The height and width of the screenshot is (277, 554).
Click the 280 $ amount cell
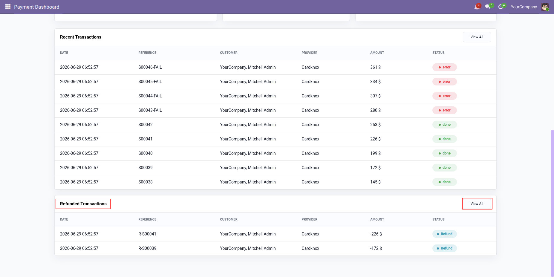coord(375,110)
